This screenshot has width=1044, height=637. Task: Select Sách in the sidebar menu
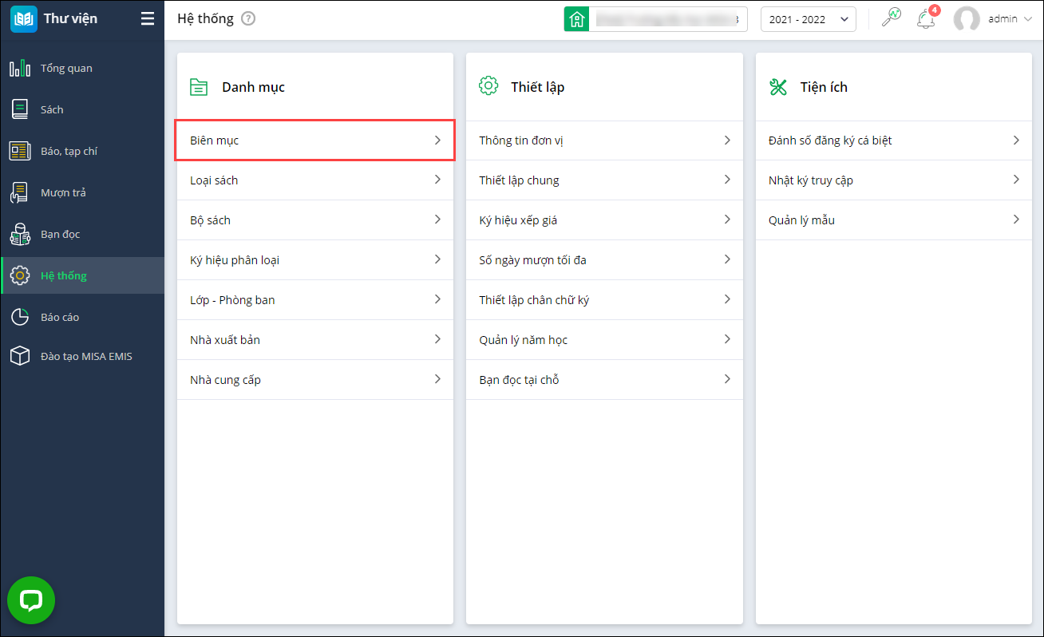pos(52,109)
